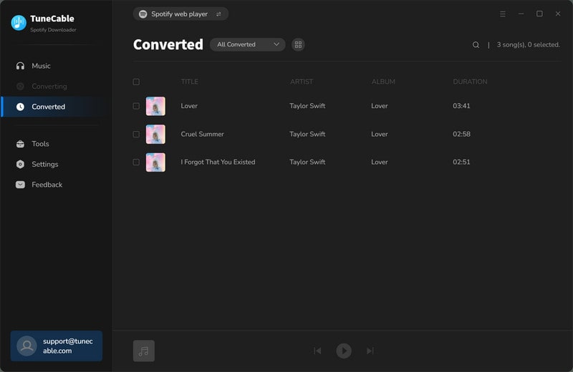The image size is (573, 372).
Task: Click the Lover album cell in the 02:51 row
Action: coord(380,162)
